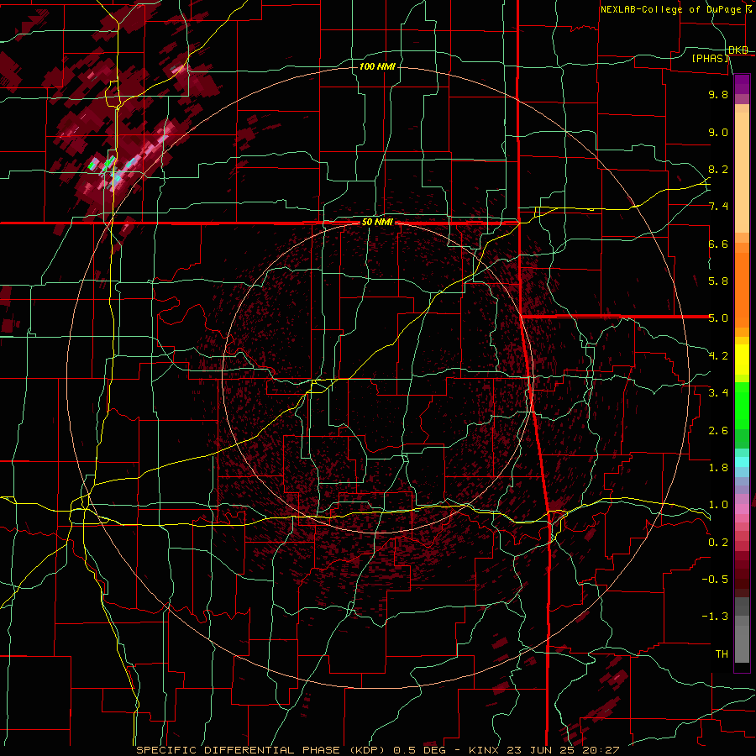Click the [PHAS] unit label
756x756 pixels.
tap(711, 58)
